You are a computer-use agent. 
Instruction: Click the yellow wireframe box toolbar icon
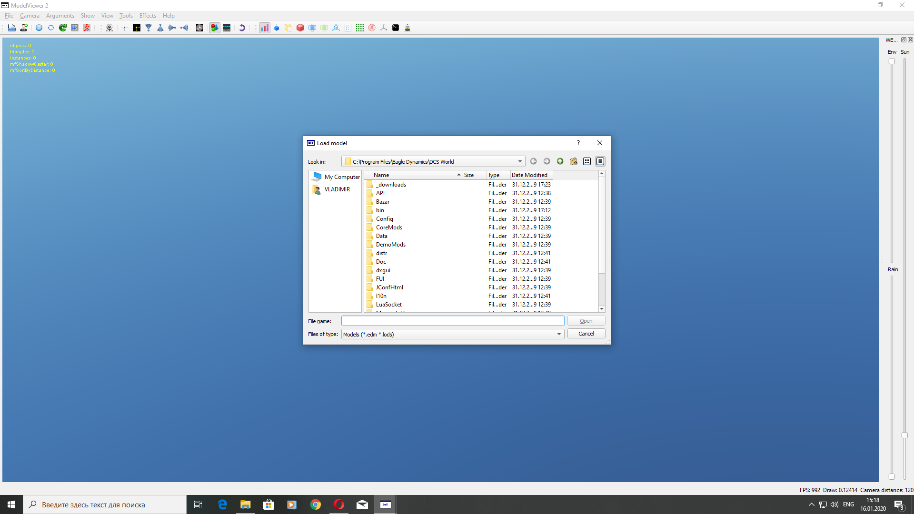(x=288, y=28)
